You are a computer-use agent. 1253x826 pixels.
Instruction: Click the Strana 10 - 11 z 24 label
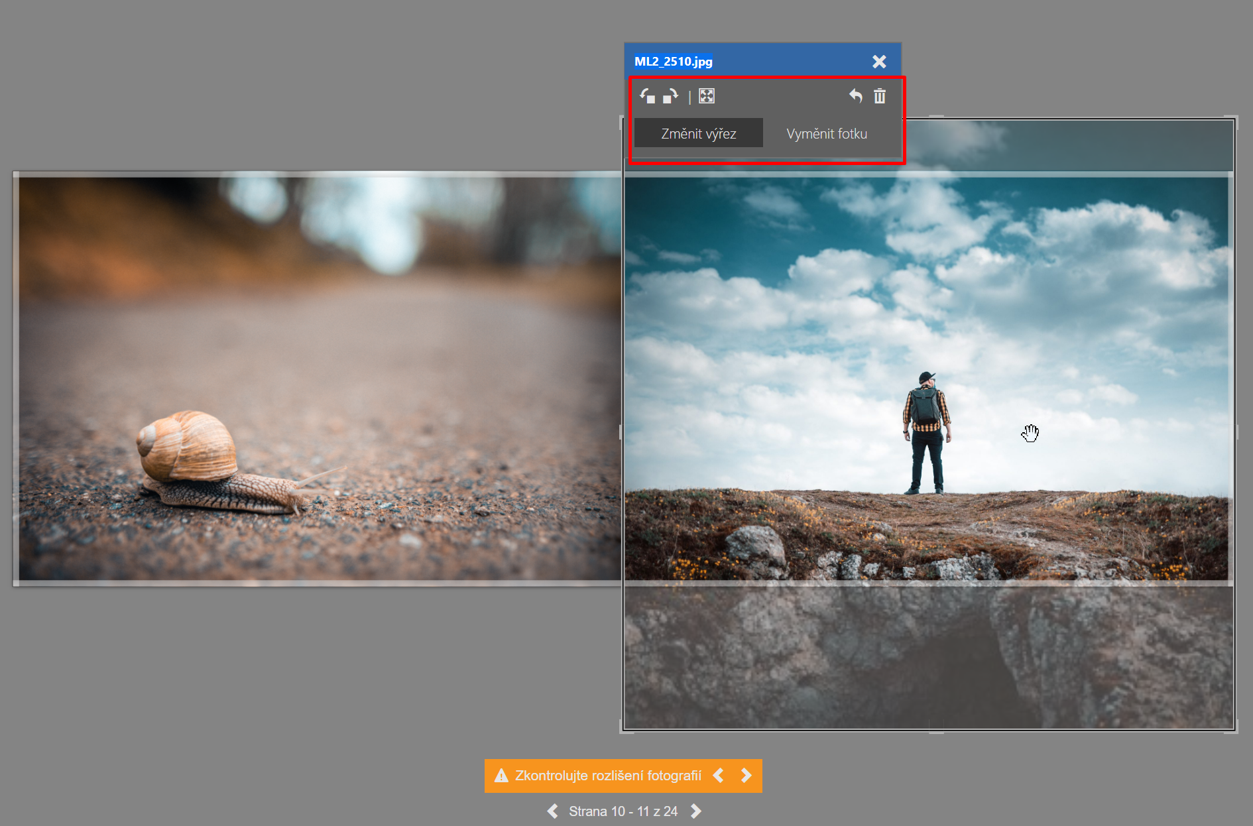point(623,811)
